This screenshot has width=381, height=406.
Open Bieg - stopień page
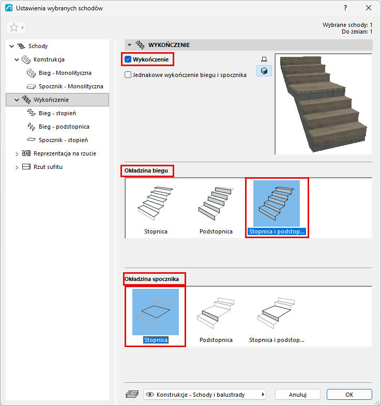(x=57, y=114)
